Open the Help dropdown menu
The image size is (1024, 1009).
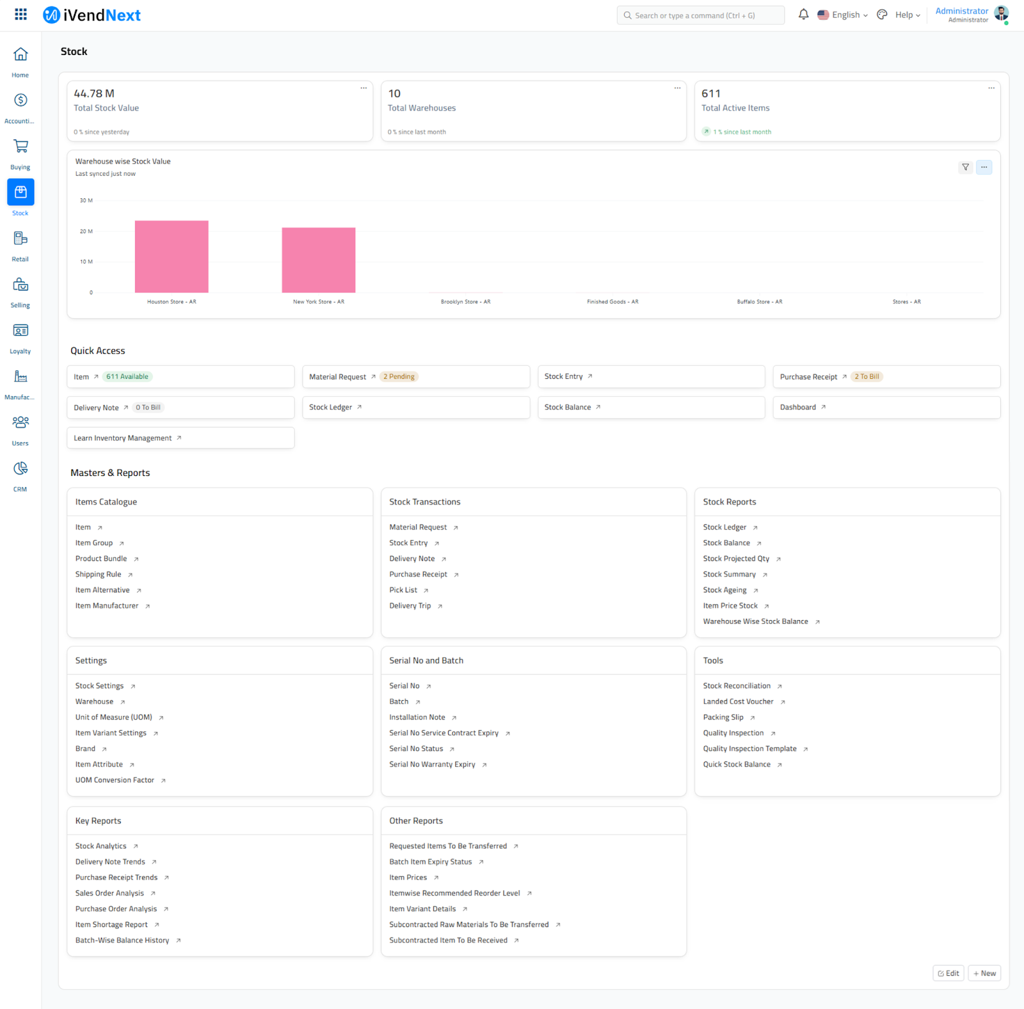point(907,15)
